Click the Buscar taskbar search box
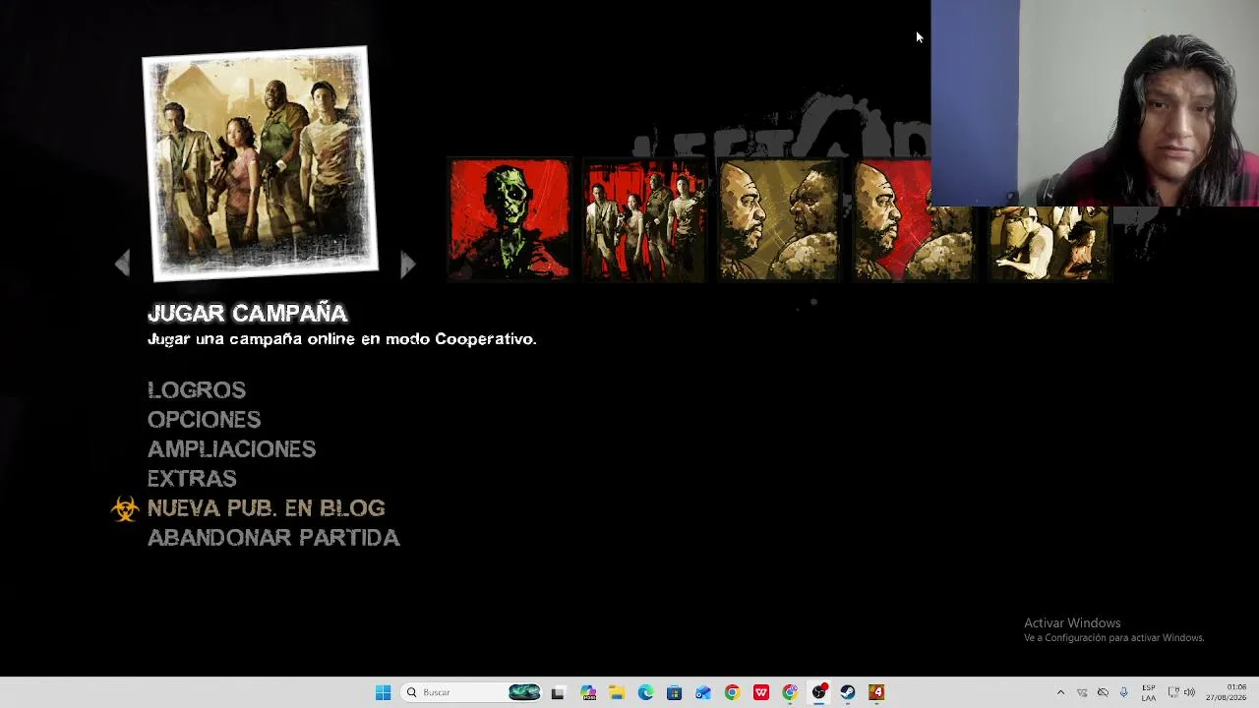The height and width of the screenshot is (708, 1259). pyautogui.click(x=472, y=692)
